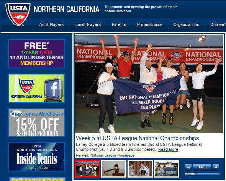Screen dimensions: 226x181
Task: Go to the previous slide with rewind arrows
Action: [x=188, y=167]
